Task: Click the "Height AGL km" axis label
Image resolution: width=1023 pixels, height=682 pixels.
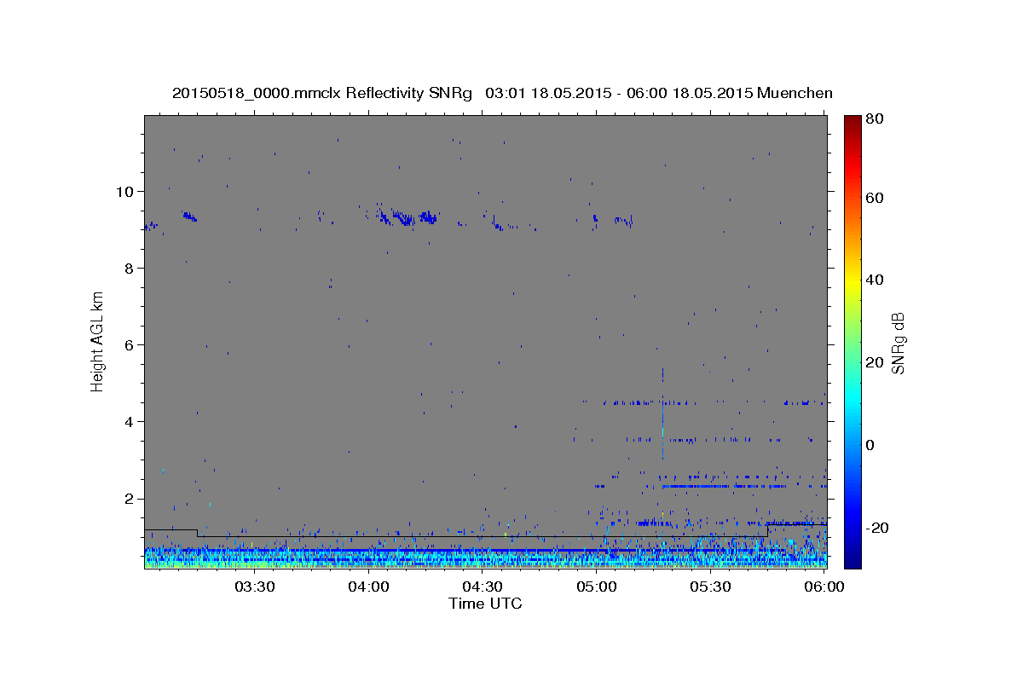Action: point(98,341)
